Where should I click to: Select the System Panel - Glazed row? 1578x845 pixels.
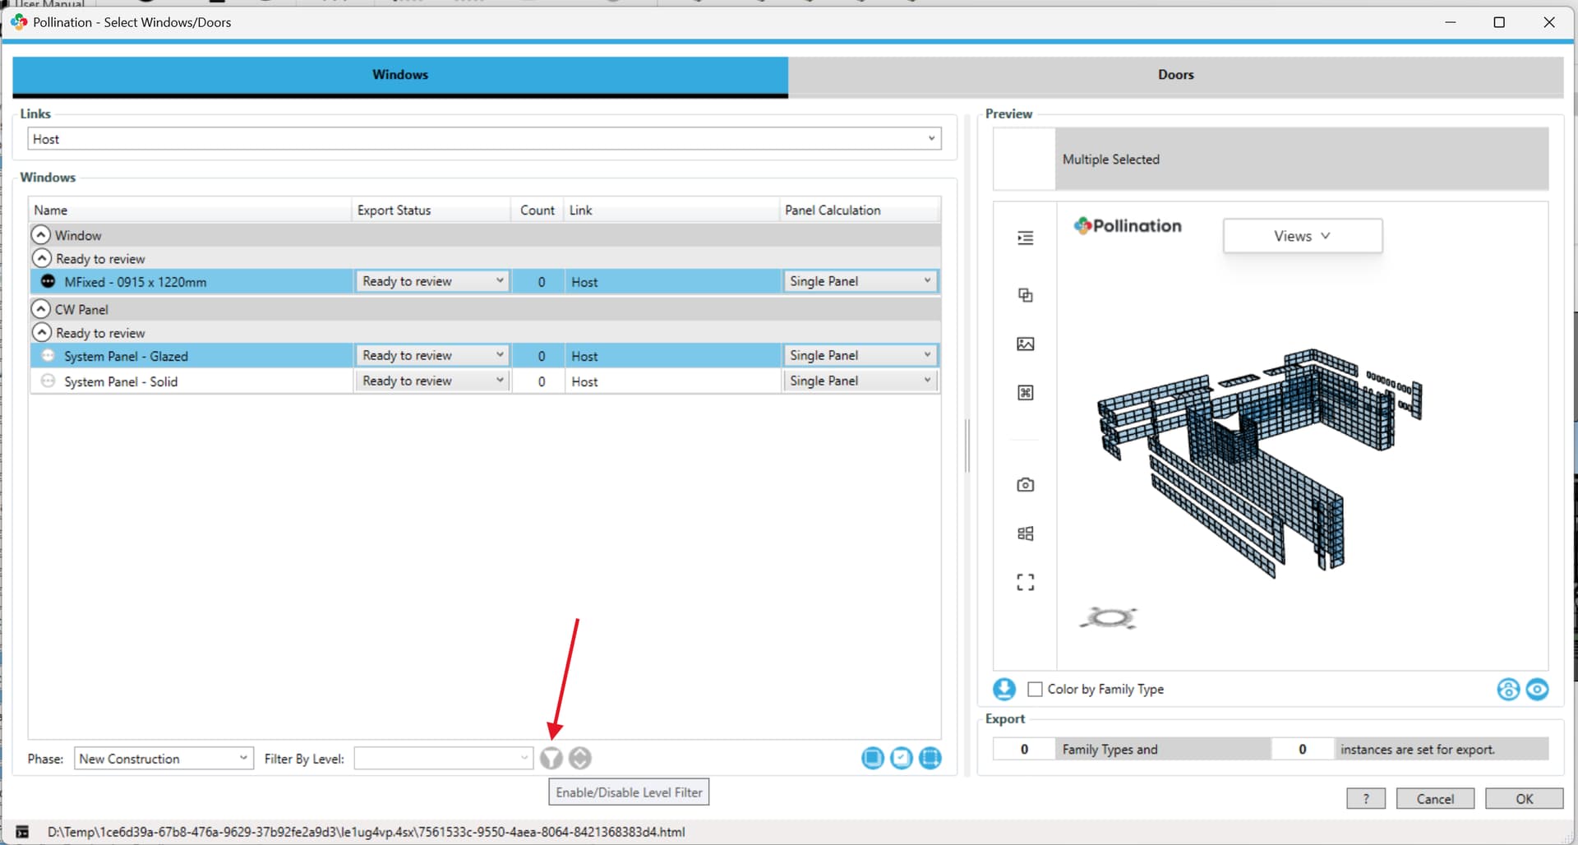coord(485,355)
